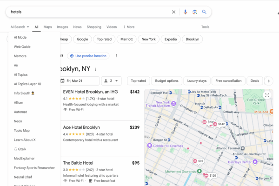Submit search with the magnifier icon

coord(204,12)
